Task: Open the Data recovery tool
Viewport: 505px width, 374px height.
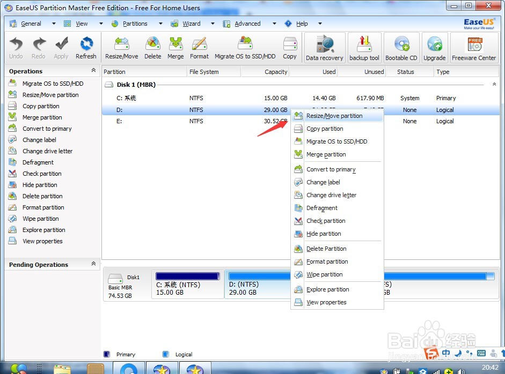Action: (325, 48)
